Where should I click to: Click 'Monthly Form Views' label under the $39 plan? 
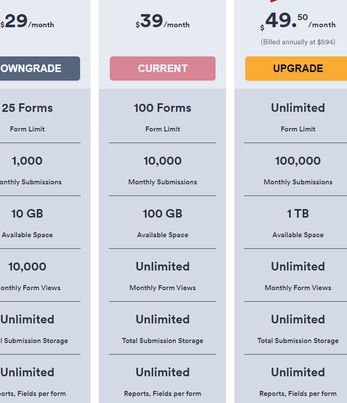click(x=163, y=288)
